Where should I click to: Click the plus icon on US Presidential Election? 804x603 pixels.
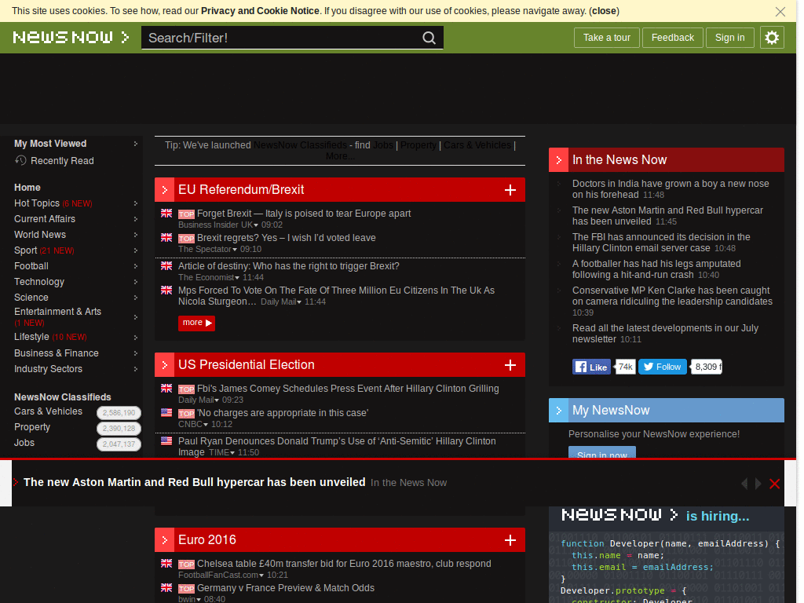click(x=510, y=365)
